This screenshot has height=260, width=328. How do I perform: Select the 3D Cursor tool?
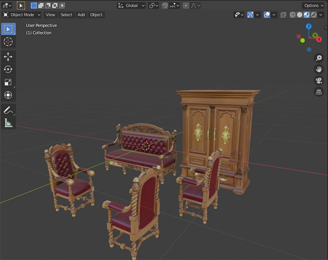pyautogui.click(x=8, y=42)
